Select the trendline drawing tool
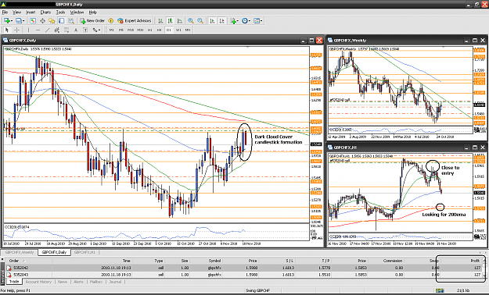This screenshot has height=295, width=489. tap(48, 30)
